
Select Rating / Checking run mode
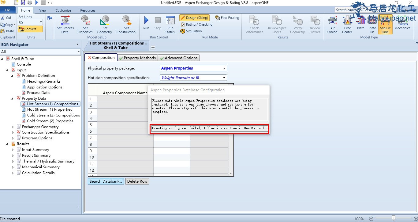tap(196, 24)
